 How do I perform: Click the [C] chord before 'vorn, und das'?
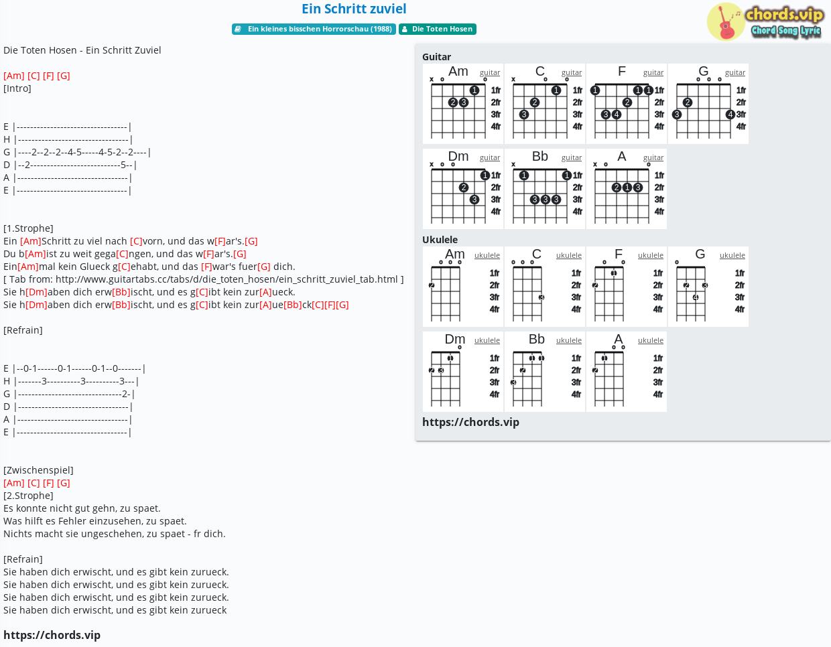(136, 241)
